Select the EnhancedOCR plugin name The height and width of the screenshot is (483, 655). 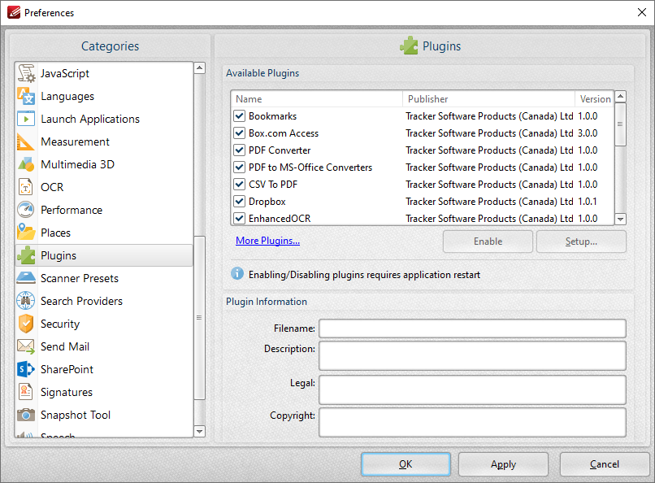click(280, 219)
